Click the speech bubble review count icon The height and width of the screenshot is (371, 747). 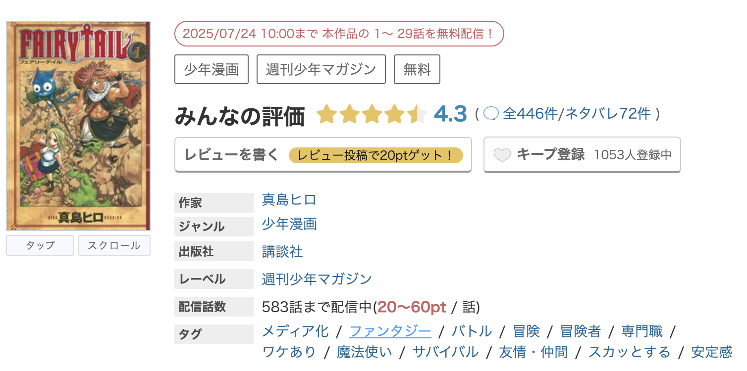[491, 114]
